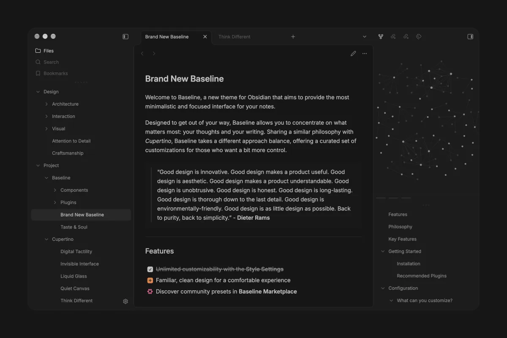507x338 pixels.
Task: Click the Files folder icon
Action: point(38,51)
